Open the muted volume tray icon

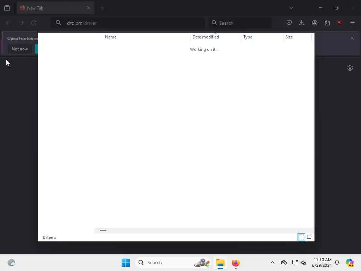click(304, 263)
